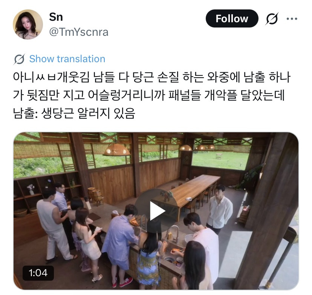The image size is (312, 295).
Task: Click the last post line starting with 남출:
Action: (74, 113)
